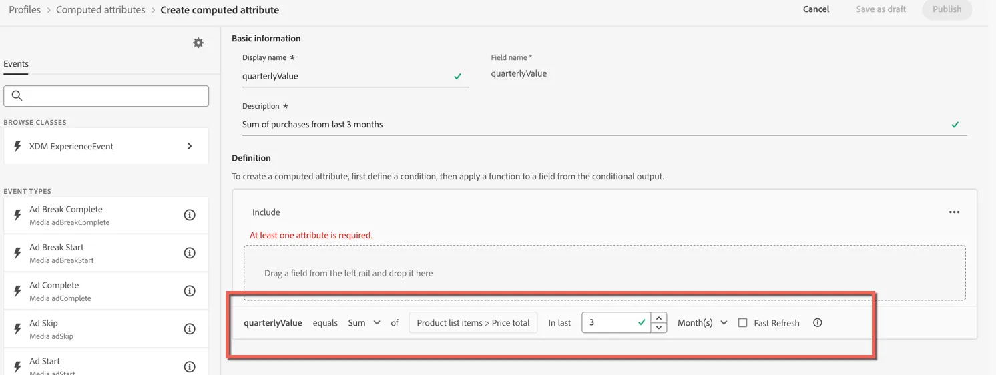Viewport: 996px width, 375px height.
Task: Open the Sum function dropdown
Action: (364, 322)
